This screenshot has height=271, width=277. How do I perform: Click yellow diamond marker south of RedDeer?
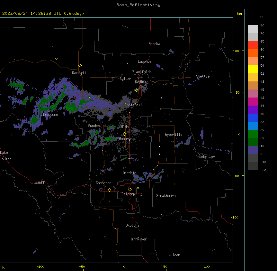click(137, 90)
